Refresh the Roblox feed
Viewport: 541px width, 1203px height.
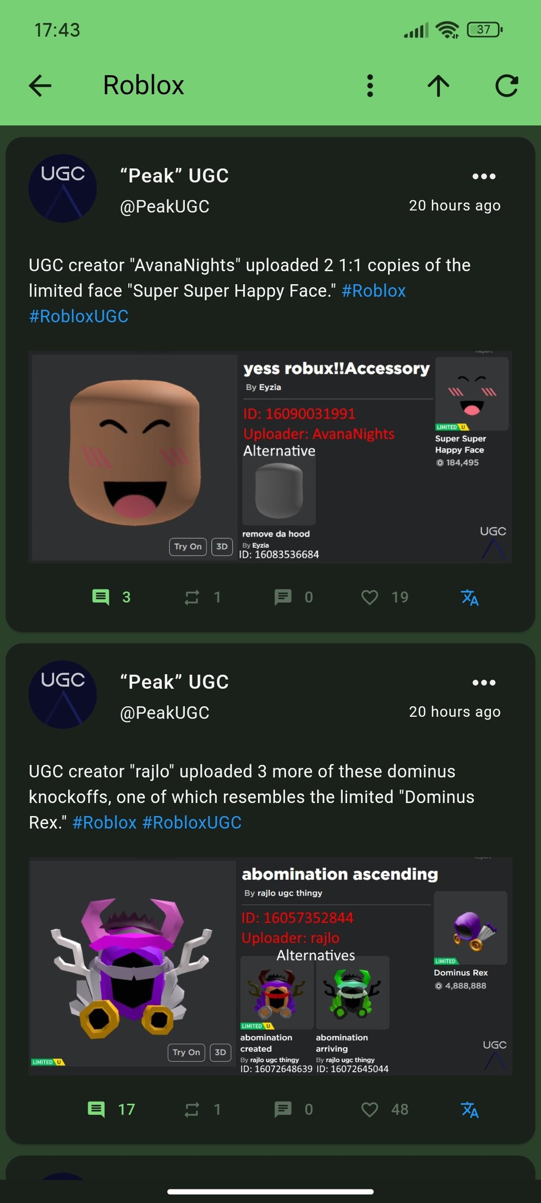point(506,86)
